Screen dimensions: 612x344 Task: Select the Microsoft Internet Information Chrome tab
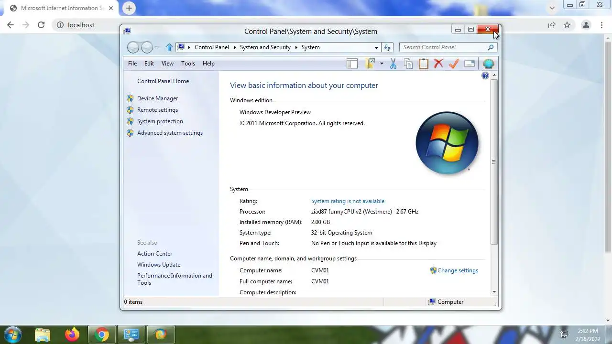(62, 8)
